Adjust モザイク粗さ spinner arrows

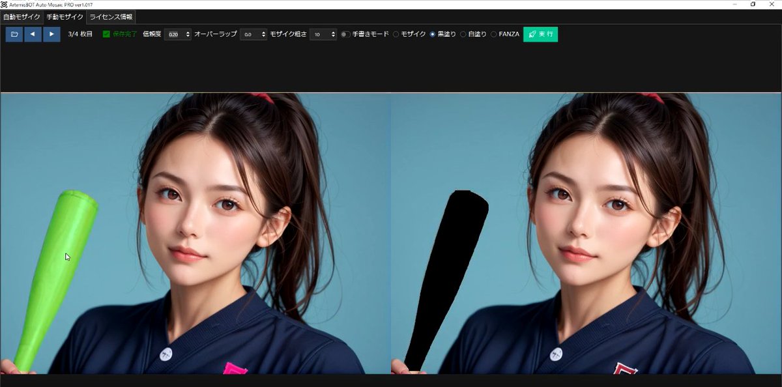click(334, 34)
